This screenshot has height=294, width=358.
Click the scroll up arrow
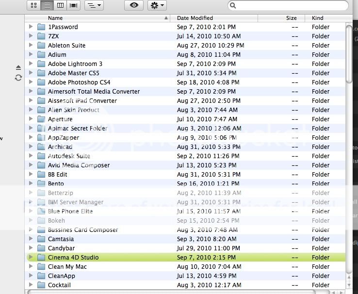pyautogui.click(x=349, y=277)
